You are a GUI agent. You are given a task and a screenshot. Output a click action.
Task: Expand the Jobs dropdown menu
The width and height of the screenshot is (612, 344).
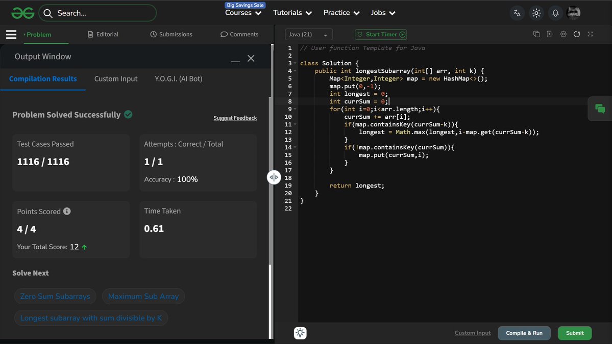coord(383,13)
